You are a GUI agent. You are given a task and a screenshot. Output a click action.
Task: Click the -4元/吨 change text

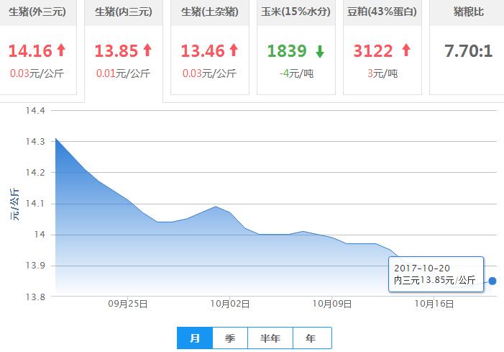pos(296,73)
